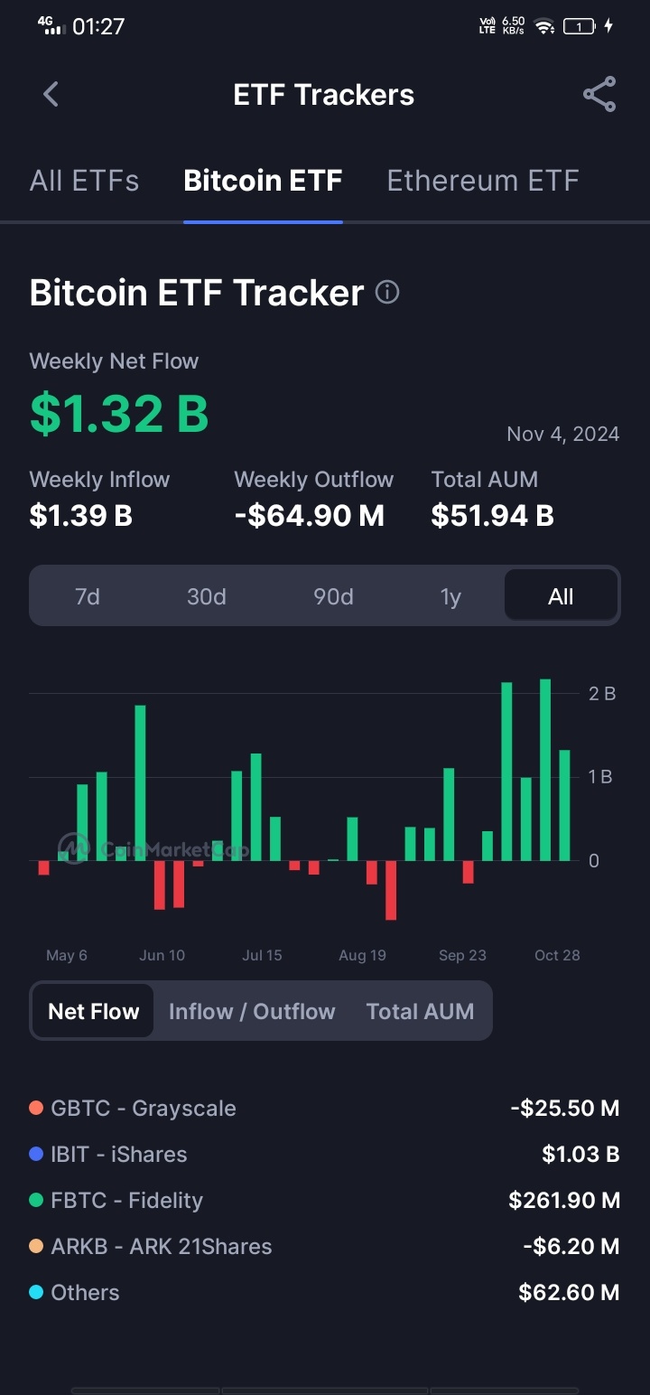Tap the Jul 15 axis label
The width and height of the screenshot is (650, 1395).
point(262,955)
